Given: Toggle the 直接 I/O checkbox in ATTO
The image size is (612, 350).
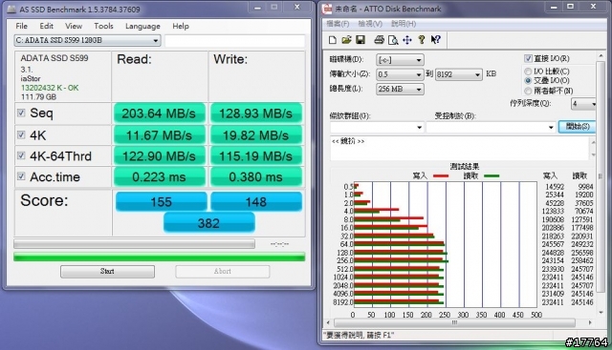Looking at the screenshot, I should point(528,58).
